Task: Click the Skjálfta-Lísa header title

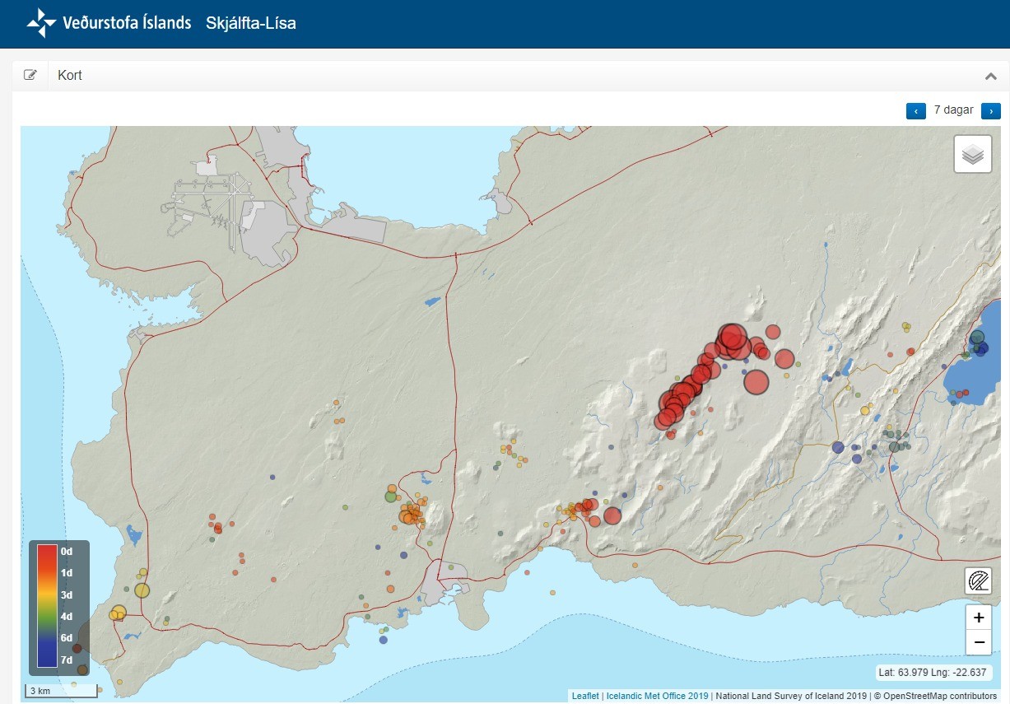Action: click(x=250, y=23)
